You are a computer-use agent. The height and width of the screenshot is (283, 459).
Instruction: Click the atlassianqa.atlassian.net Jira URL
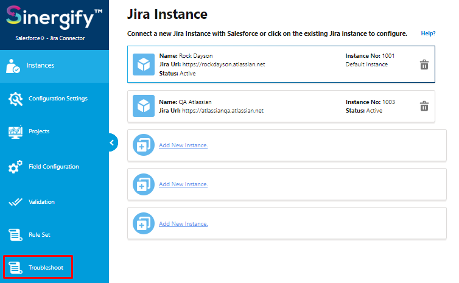coord(223,111)
